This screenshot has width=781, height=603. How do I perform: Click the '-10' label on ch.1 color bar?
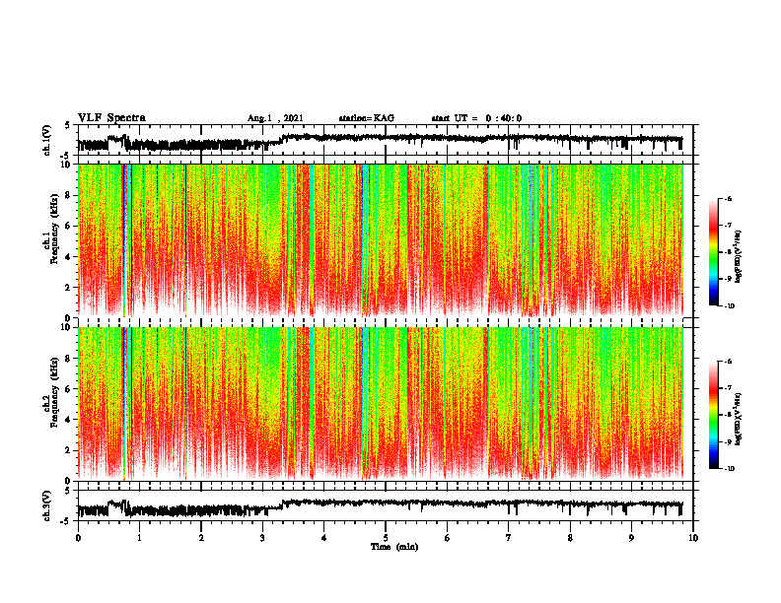pyautogui.click(x=729, y=305)
